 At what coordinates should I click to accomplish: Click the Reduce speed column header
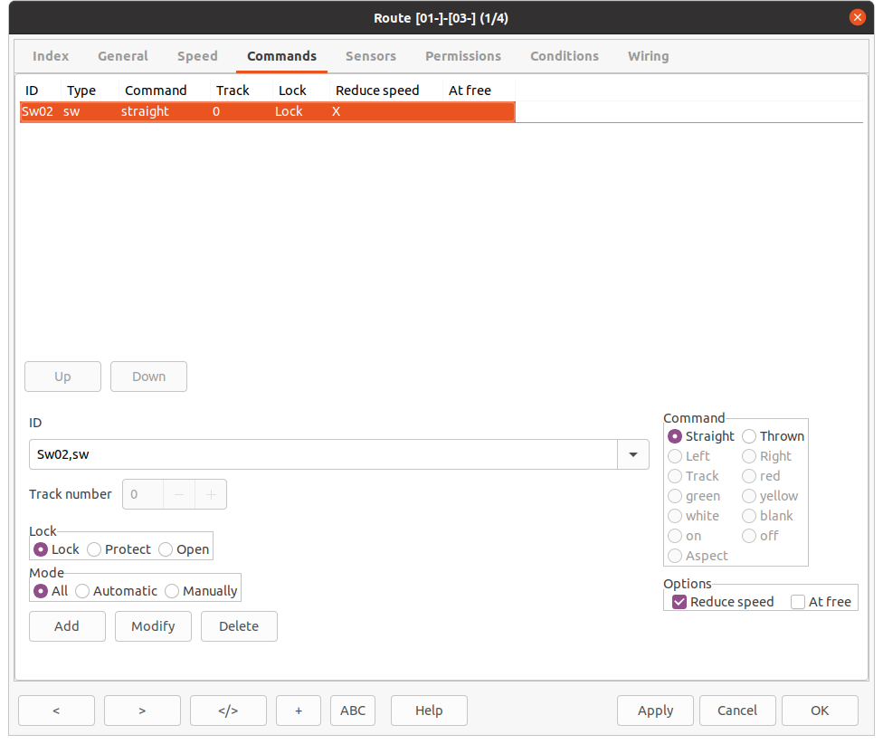pyautogui.click(x=377, y=91)
